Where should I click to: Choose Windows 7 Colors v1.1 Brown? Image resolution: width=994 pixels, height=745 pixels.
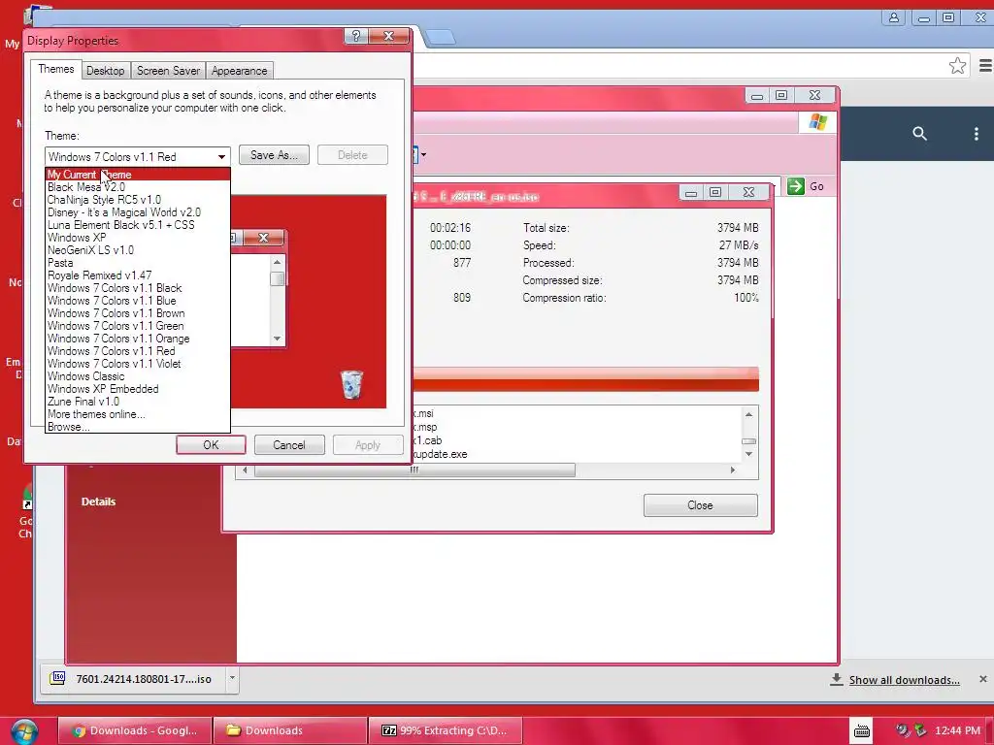pos(138,313)
